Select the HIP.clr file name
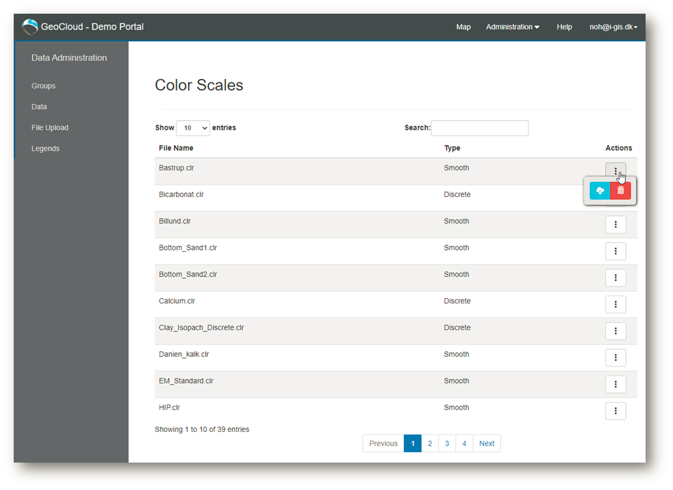 [x=169, y=407]
